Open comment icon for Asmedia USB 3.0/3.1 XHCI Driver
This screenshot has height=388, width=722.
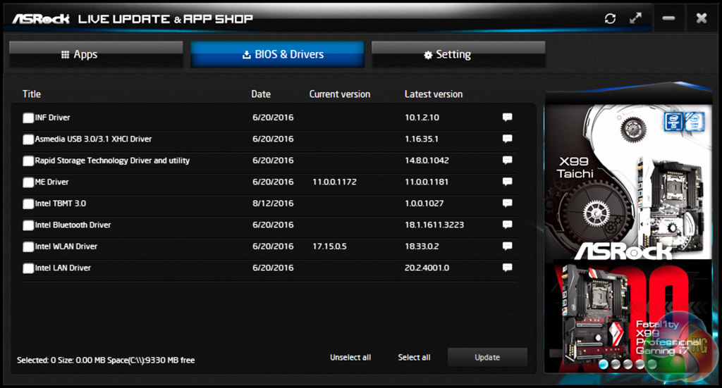(x=508, y=139)
